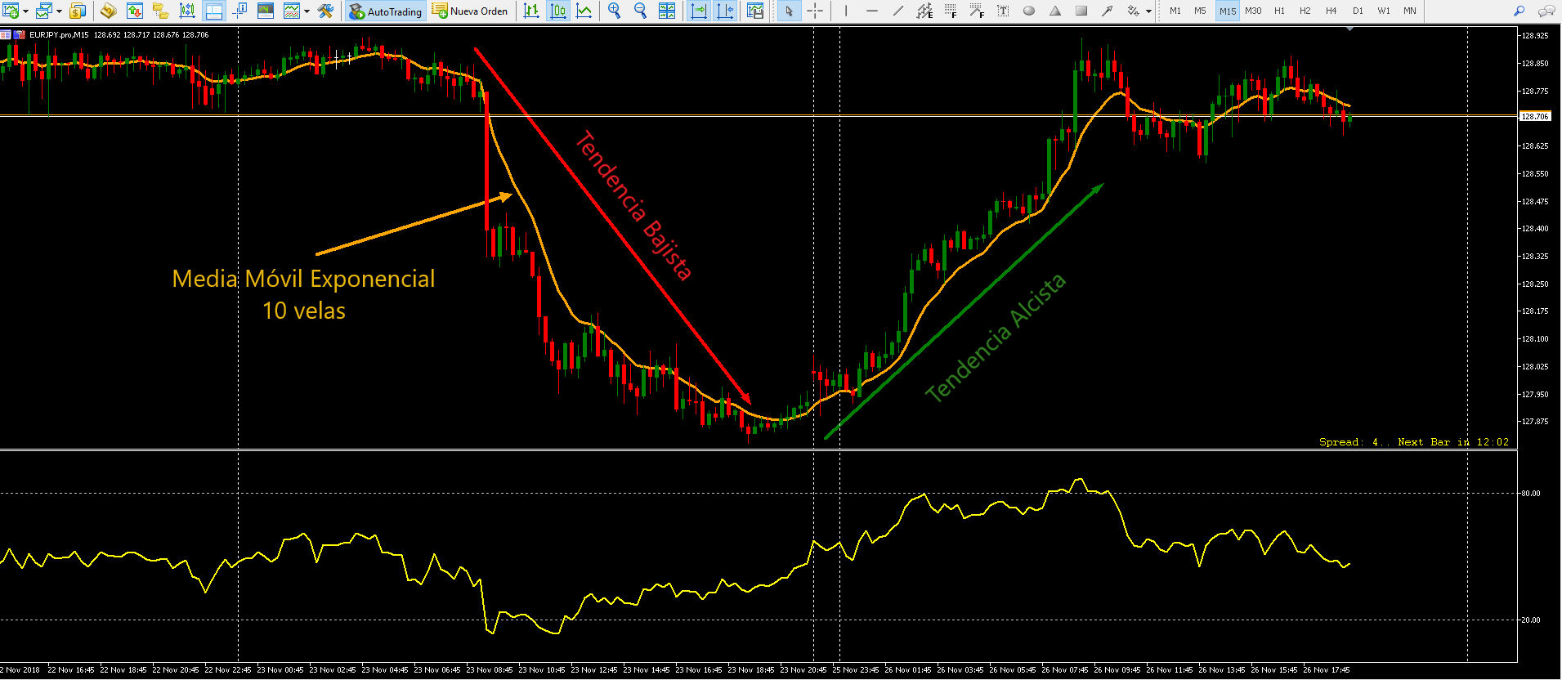Toggle chart auto scroll
The height and width of the screenshot is (680, 1562).
(x=699, y=11)
